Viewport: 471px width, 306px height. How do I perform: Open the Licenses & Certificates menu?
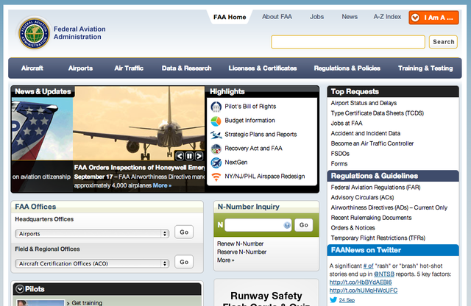pyautogui.click(x=263, y=68)
